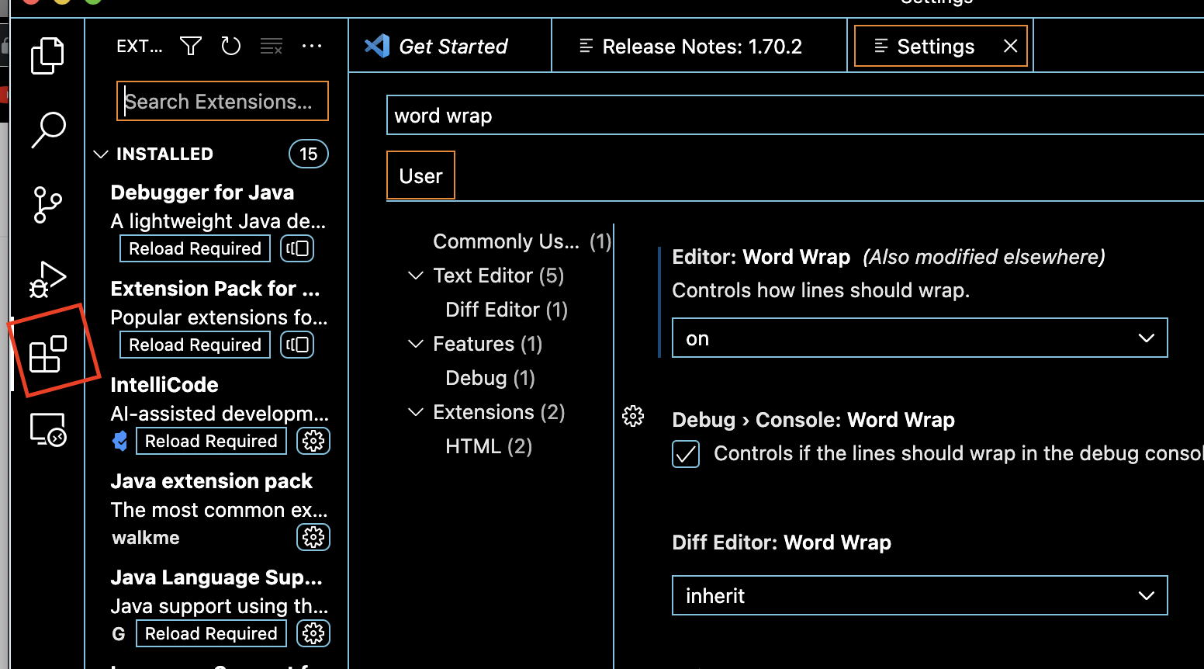Open Java Language Support extension entry
The width and height of the screenshot is (1204, 669).
tap(216, 605)
